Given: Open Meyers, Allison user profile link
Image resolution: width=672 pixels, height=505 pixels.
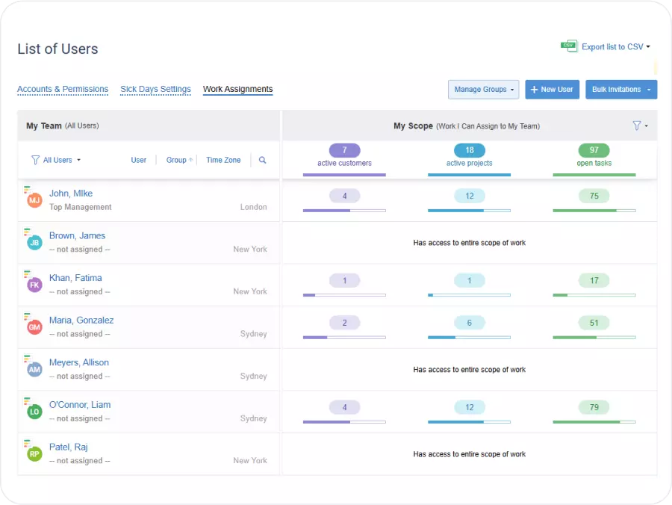Looking at the screenshot, I should point(79,362).
